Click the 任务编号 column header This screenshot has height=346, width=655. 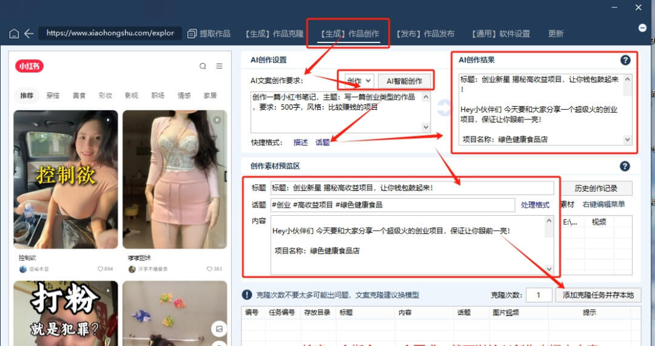pos(281,312)
